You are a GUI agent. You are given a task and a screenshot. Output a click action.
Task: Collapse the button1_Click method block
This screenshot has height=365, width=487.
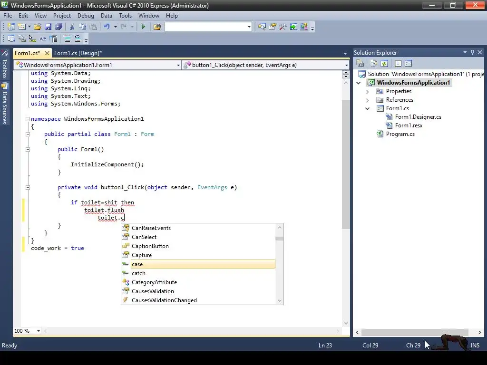click(x=28, y=187)
